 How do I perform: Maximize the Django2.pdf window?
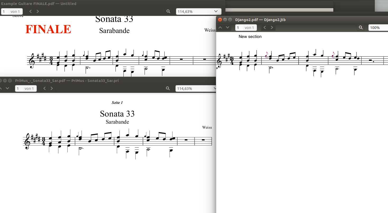click(230, 20)
